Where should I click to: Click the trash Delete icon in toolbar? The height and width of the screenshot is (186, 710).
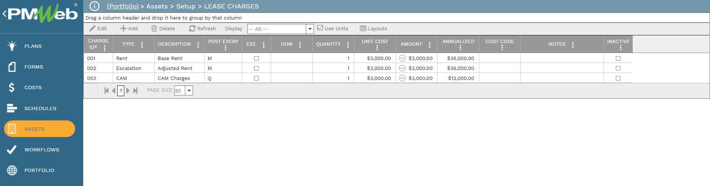154,28
